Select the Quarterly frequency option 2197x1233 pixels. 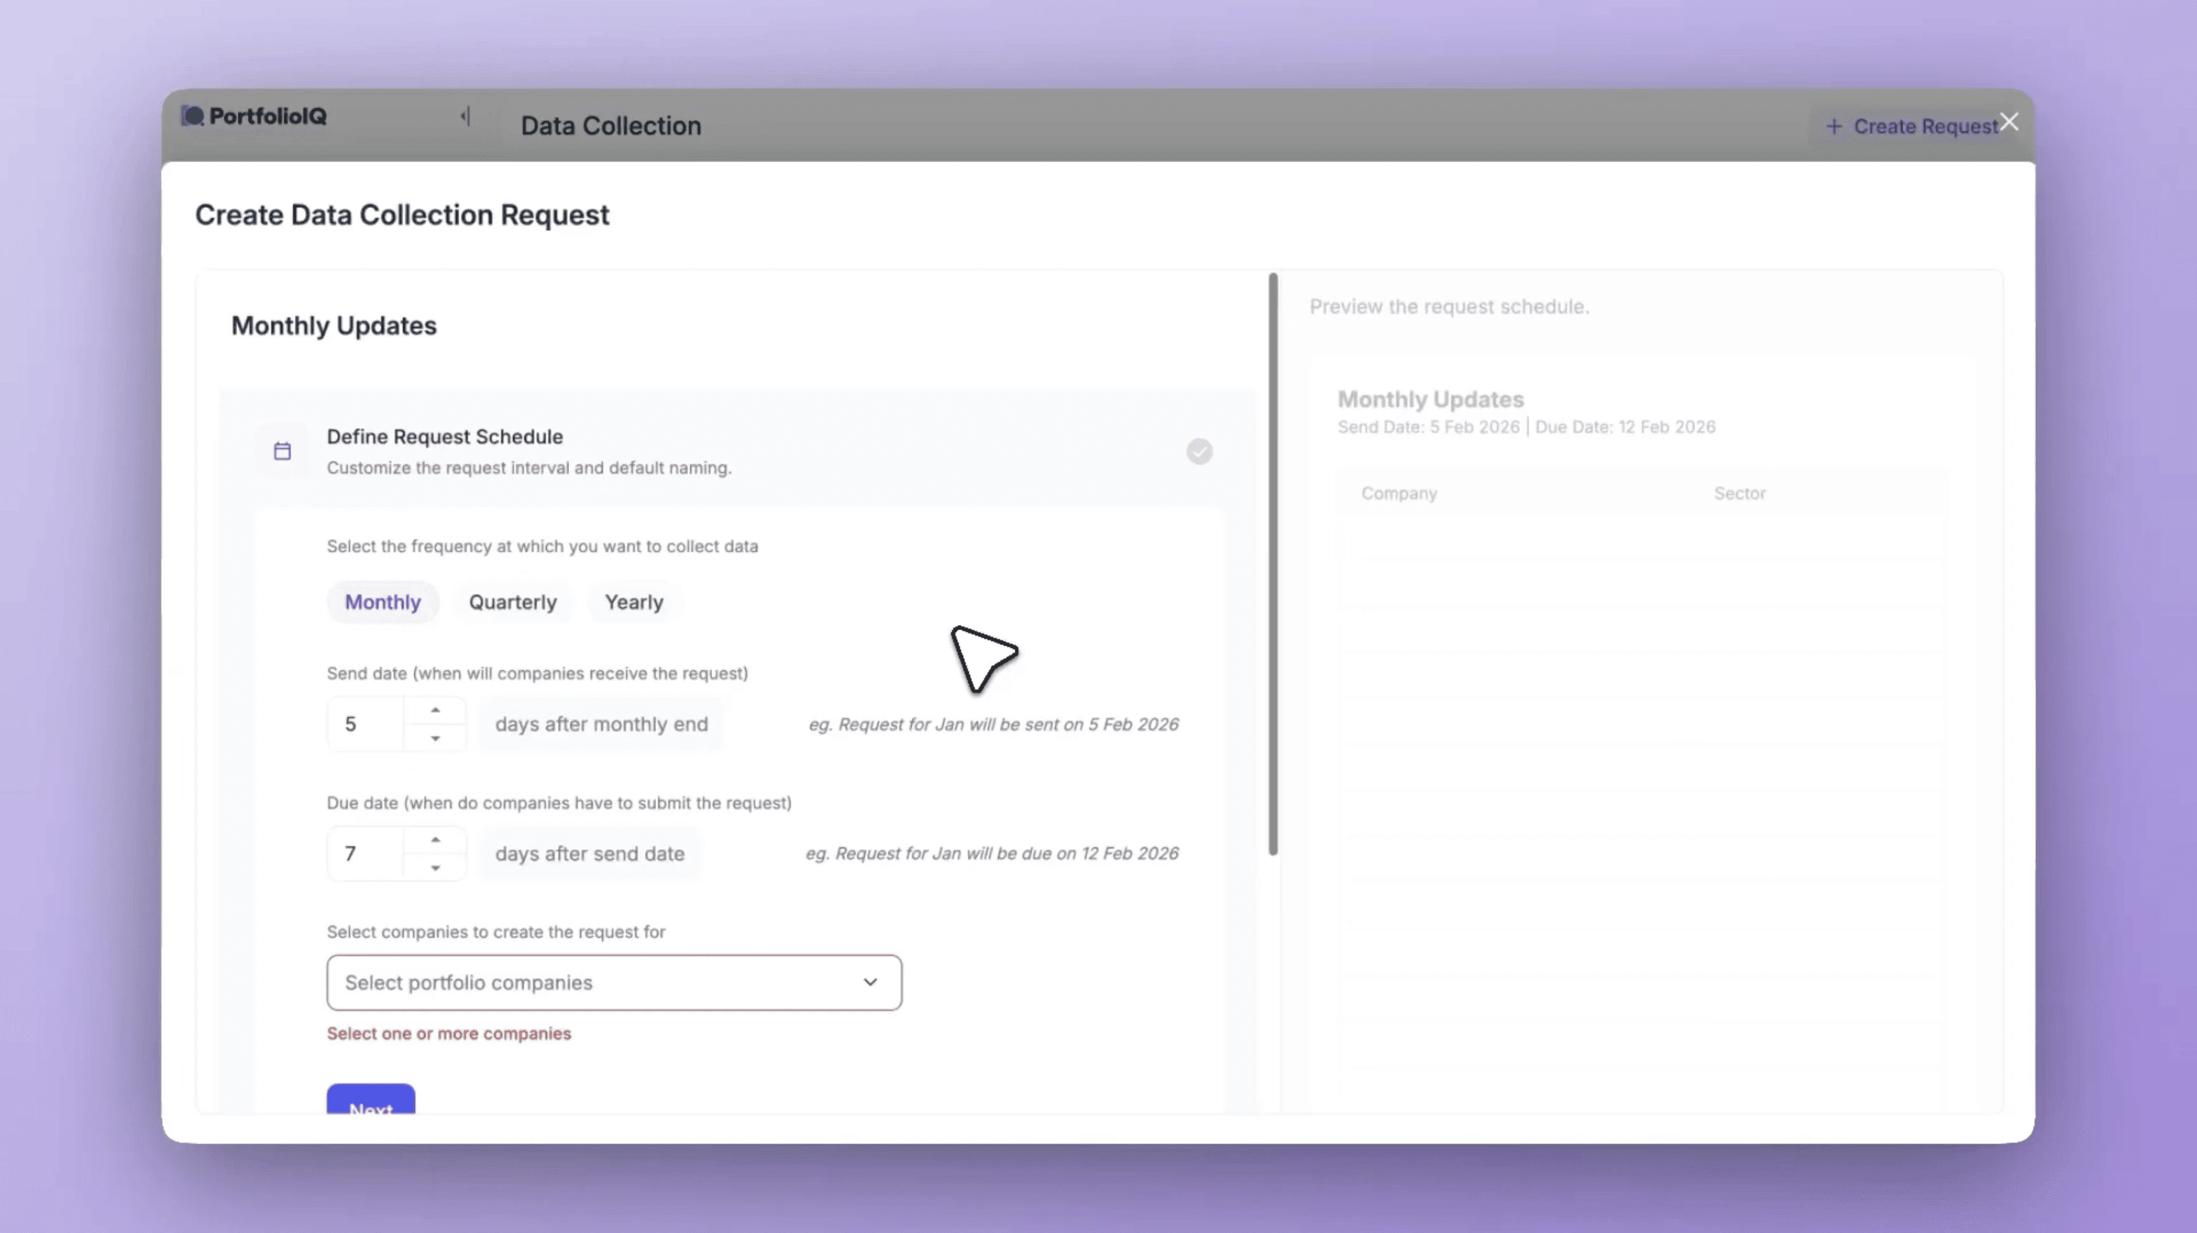[512, 602]
